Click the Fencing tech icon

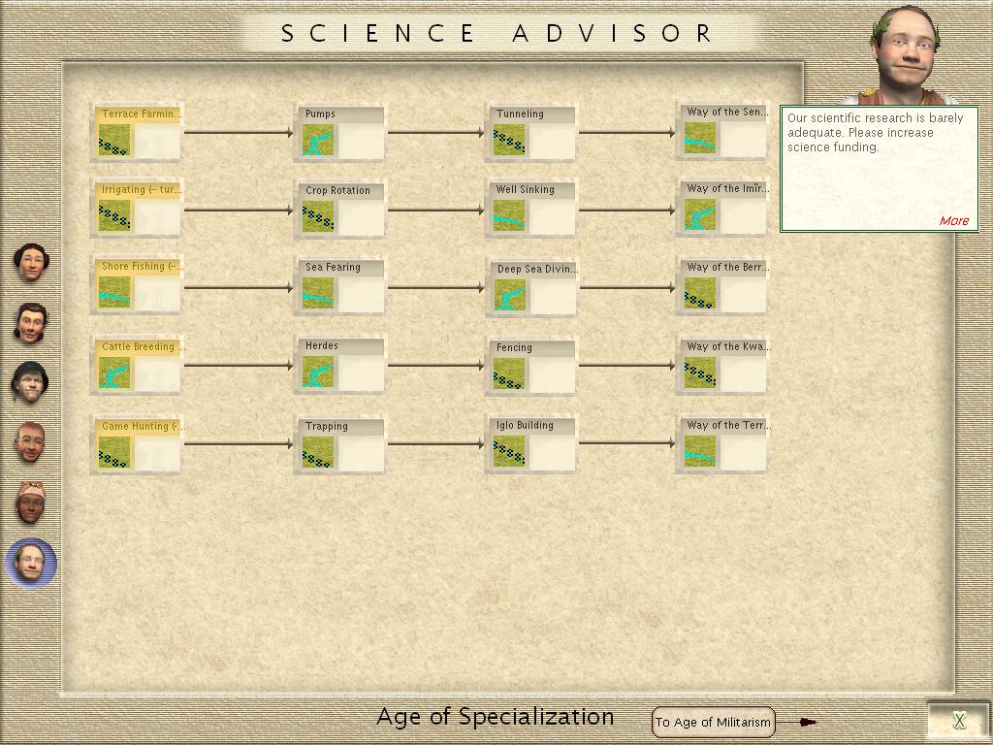click(x=509, y=373)
